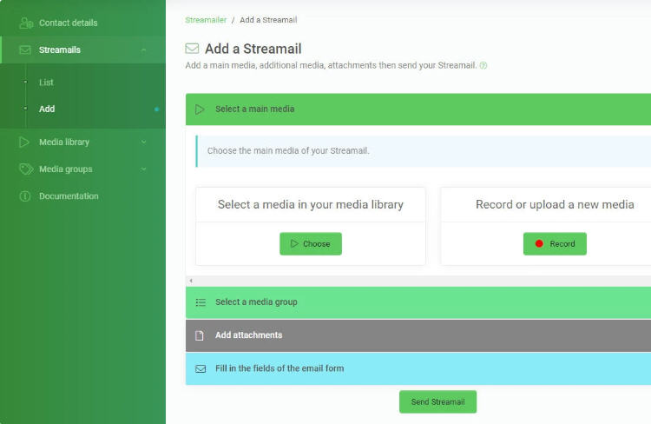The height and width of the screenshot is (424, 651).
Task: Expand Fill in the fields of the email form
Action: [x=418, y=368]
